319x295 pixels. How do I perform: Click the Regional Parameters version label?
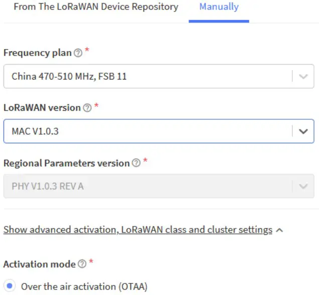(x=67, y=163)
